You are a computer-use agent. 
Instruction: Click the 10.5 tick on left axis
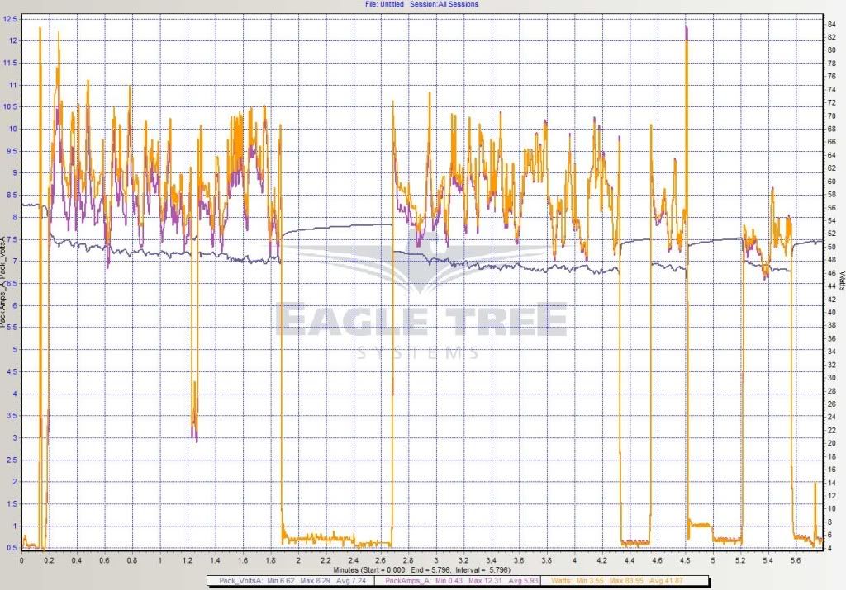pyautogui.click(x=10, y=106)
